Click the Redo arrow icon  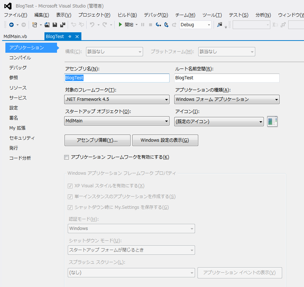coord(105,25)
